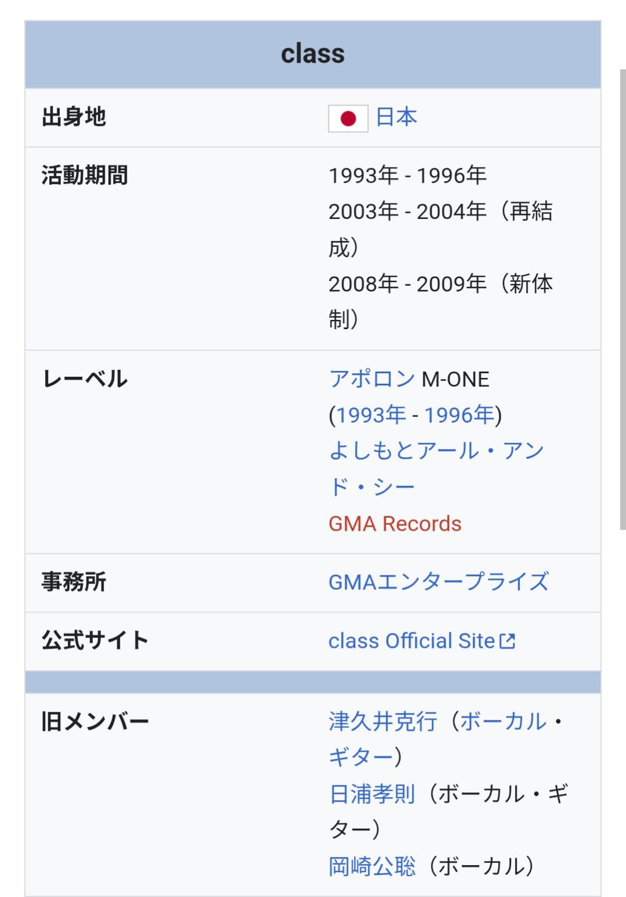Click the 旧メンバー row label
The image size is (626, 897).
95,722
